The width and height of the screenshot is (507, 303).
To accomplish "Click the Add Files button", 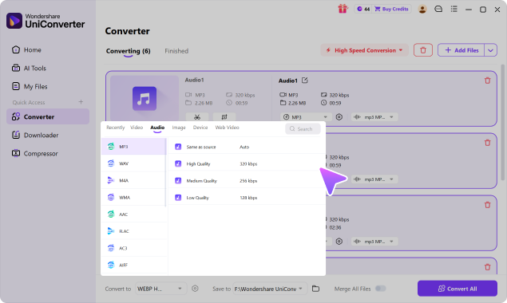I will [461, 50].
